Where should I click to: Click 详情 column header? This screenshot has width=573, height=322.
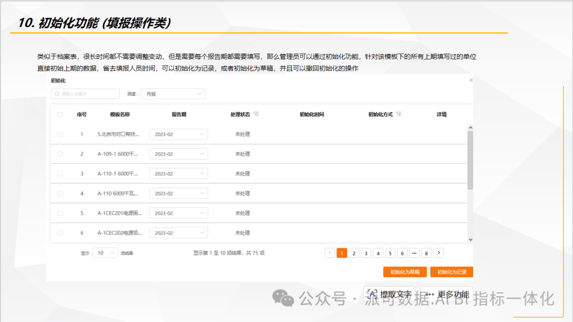click(441, 115)
